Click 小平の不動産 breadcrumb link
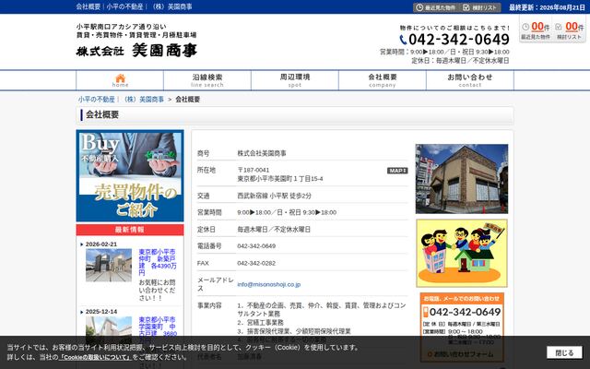This screenshot has height=369, width=590. [96, 100]
